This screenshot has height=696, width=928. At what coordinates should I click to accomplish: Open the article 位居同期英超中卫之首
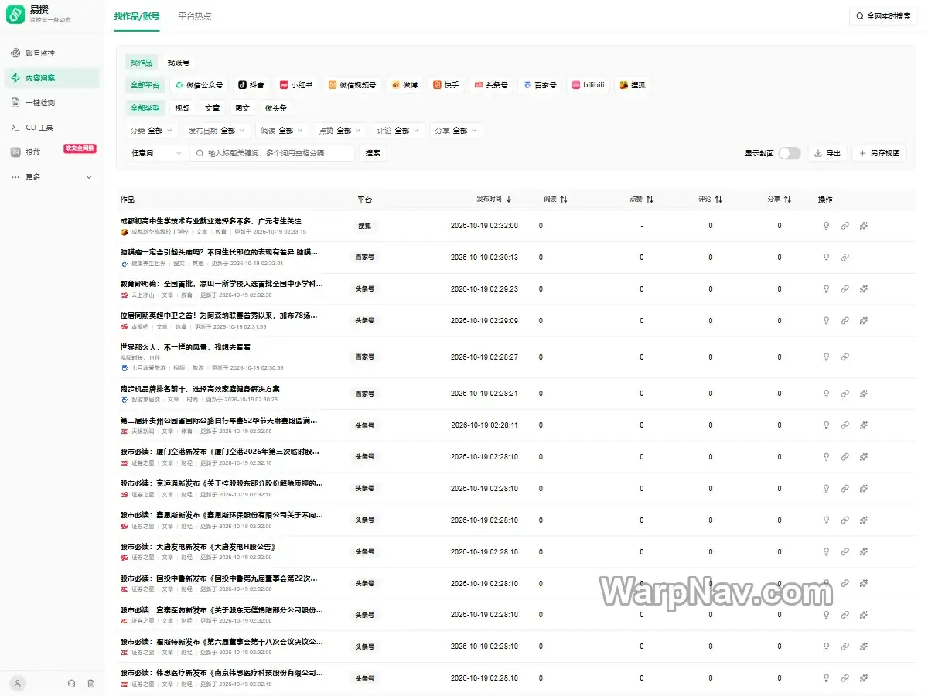point(219,316)
